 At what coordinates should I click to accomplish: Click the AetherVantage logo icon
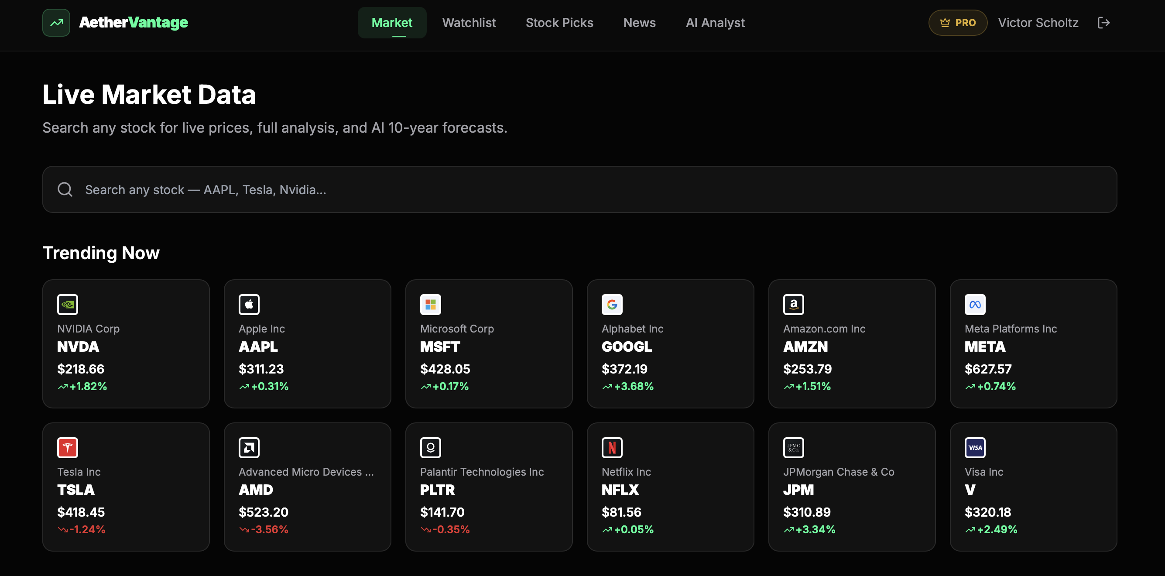[x=56, y=23]
